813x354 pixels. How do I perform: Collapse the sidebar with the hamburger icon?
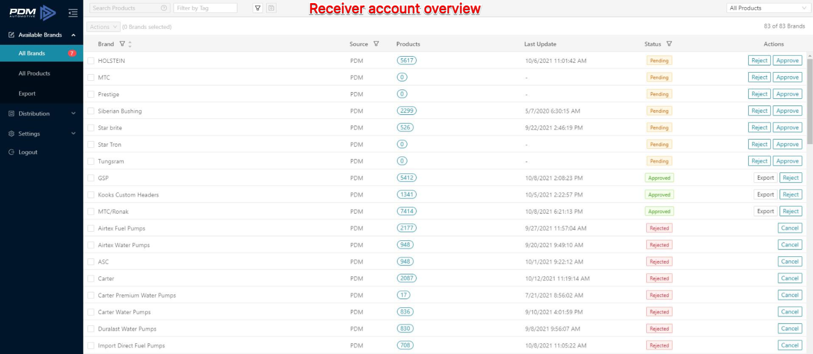[73, 13]
